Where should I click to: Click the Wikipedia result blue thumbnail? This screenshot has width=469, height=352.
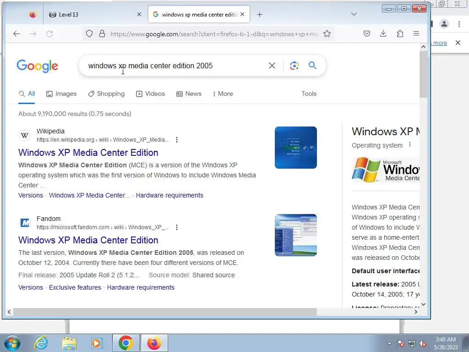click(x=296, y=148)
